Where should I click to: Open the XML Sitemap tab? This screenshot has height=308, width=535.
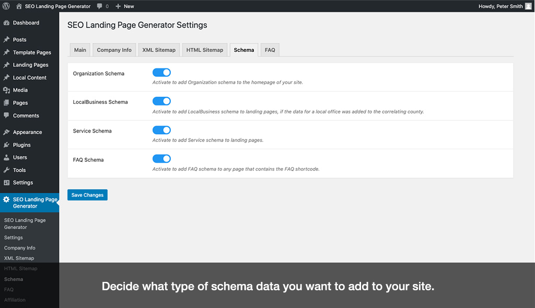tap(159, 50)
